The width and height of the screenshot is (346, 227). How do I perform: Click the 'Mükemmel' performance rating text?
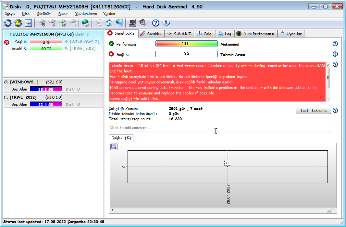(x=230, y=44)
